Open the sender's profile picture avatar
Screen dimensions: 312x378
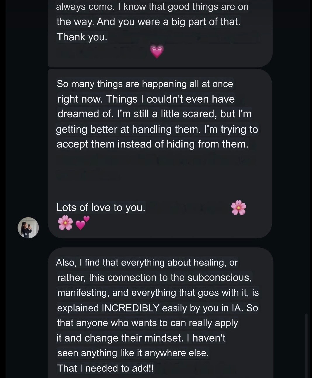pyautogui.click(x=28, y=228)
